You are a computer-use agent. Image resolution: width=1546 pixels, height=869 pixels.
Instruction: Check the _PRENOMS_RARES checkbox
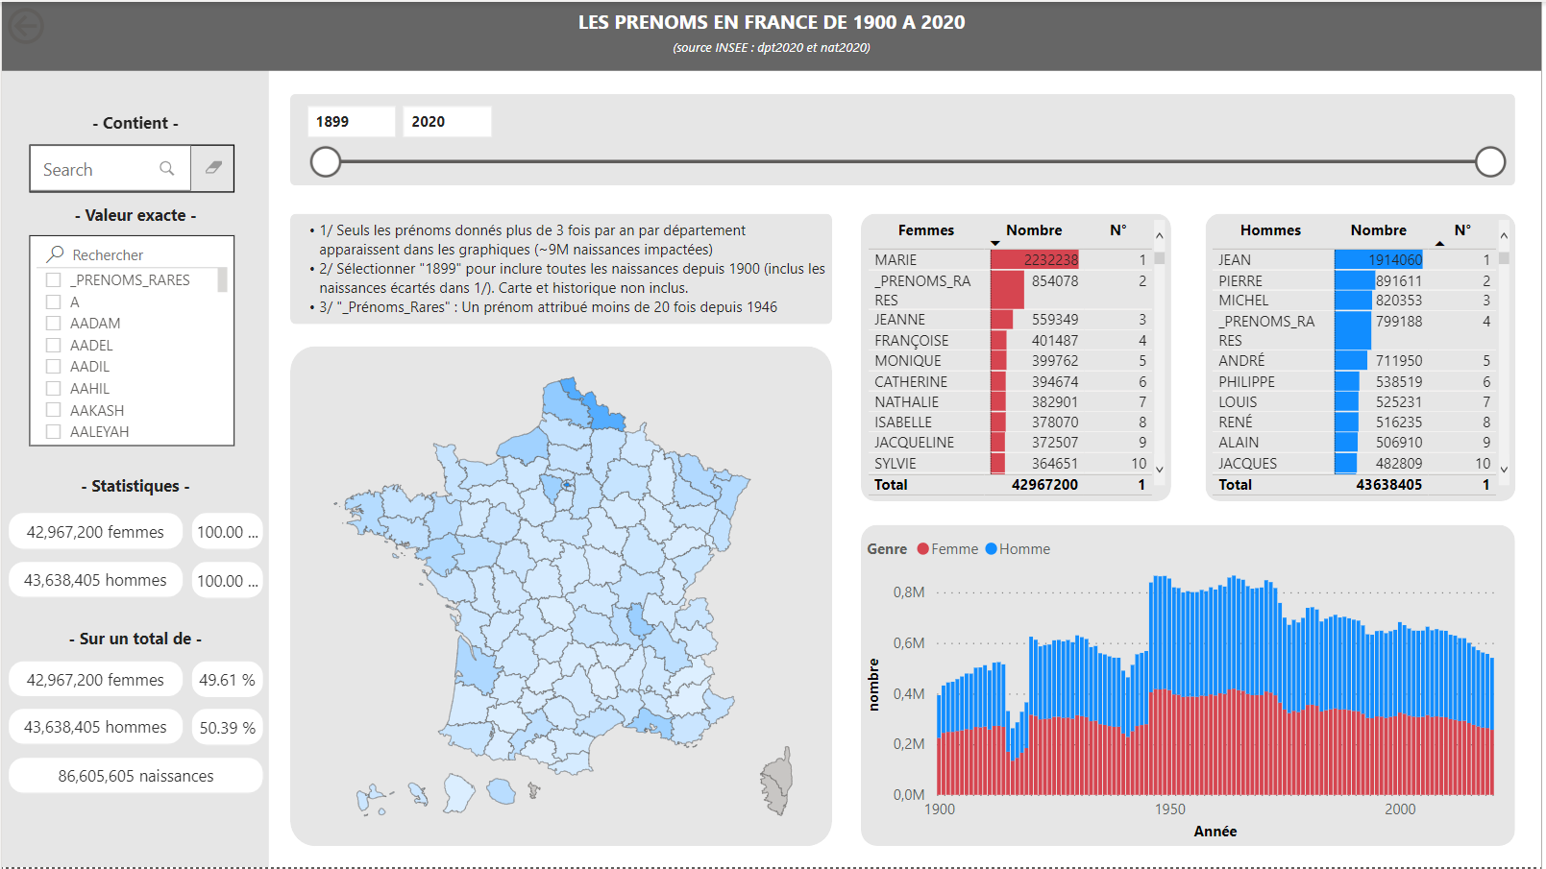pyautogui.click(x=54, y=279)
